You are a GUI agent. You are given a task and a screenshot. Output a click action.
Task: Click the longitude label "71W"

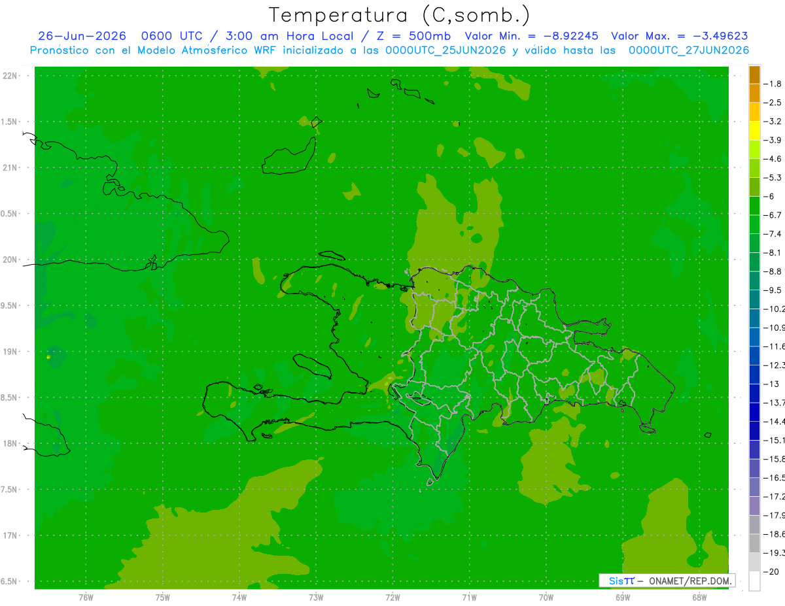click(469, 597)
